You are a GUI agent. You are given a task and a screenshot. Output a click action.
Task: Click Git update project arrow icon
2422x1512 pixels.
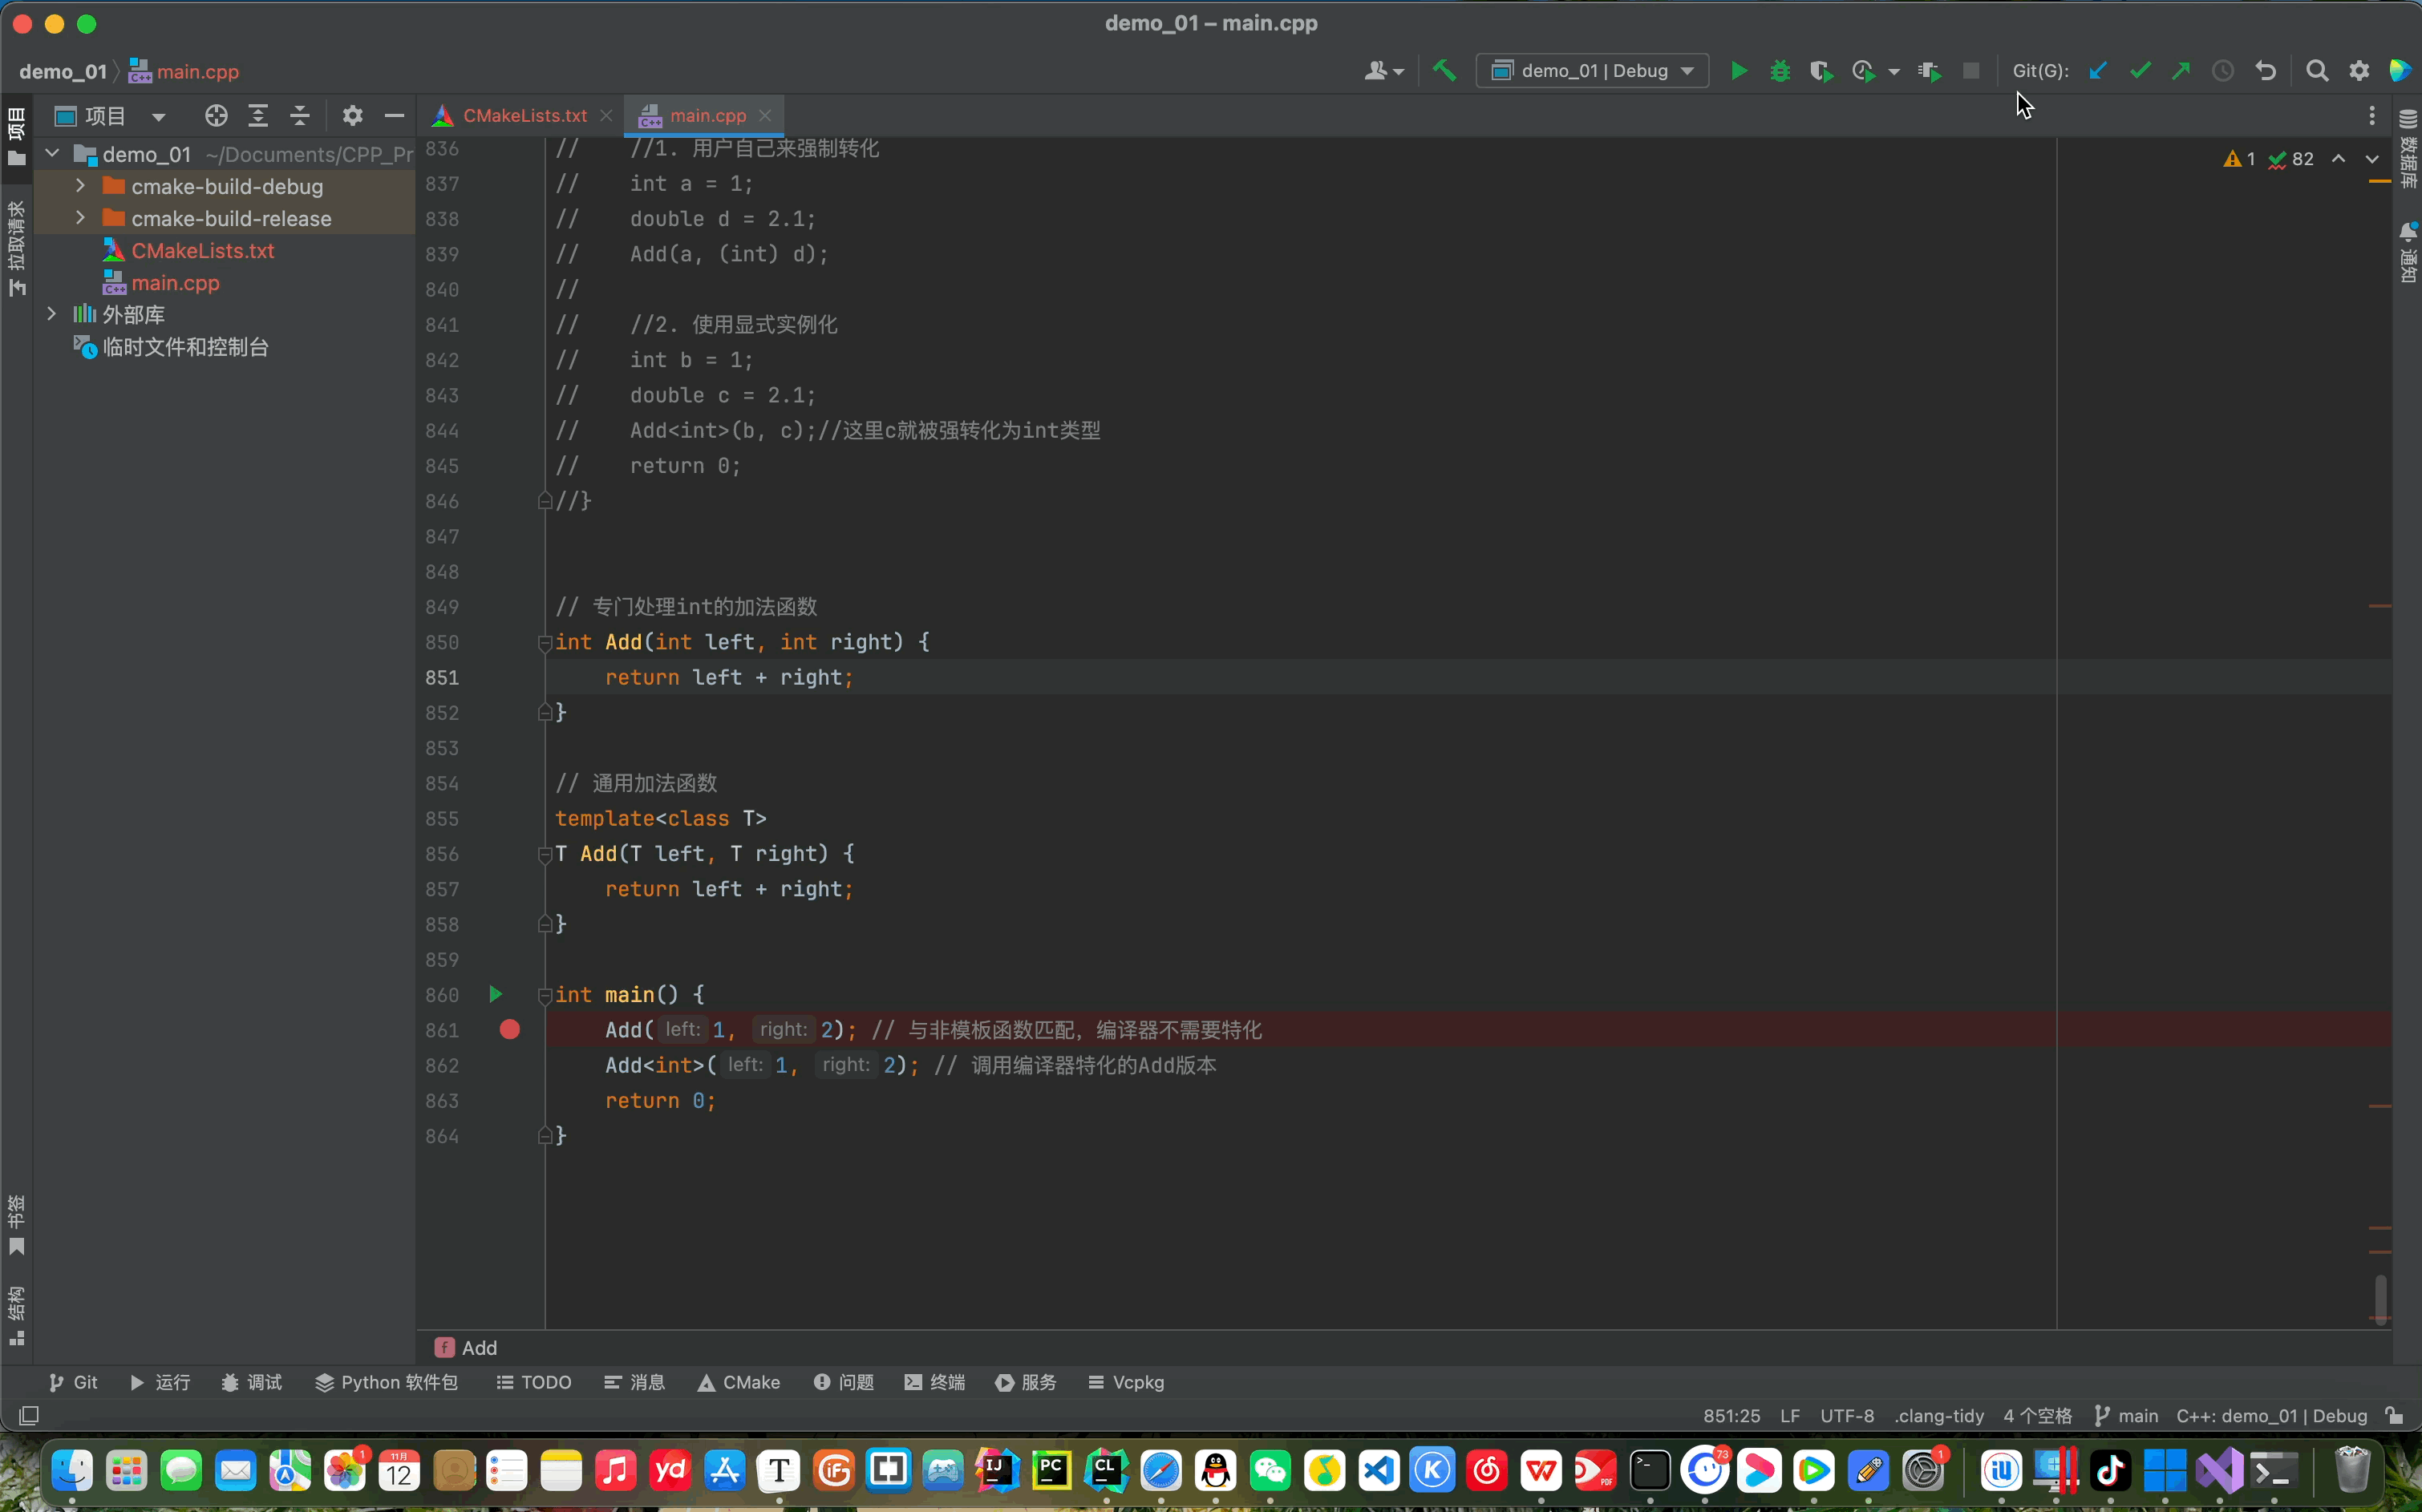point(2098,71)
